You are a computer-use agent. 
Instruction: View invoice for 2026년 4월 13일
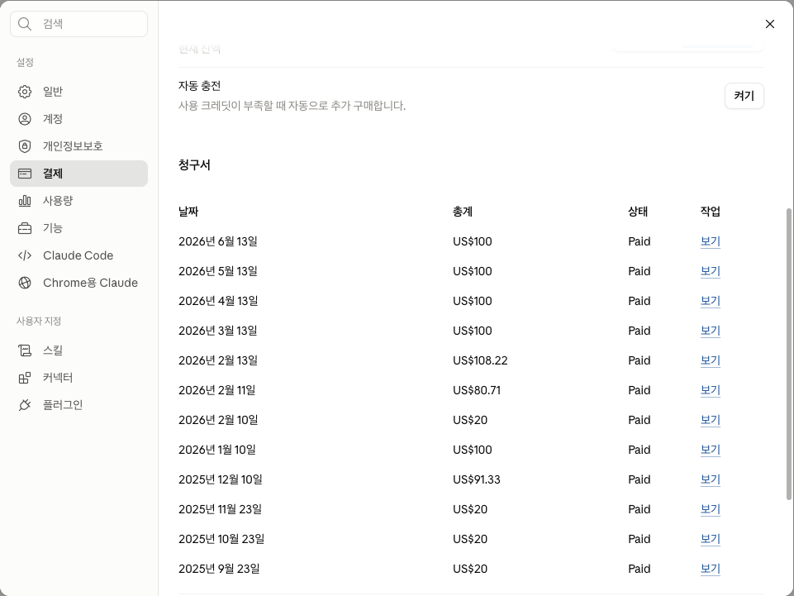710,301
